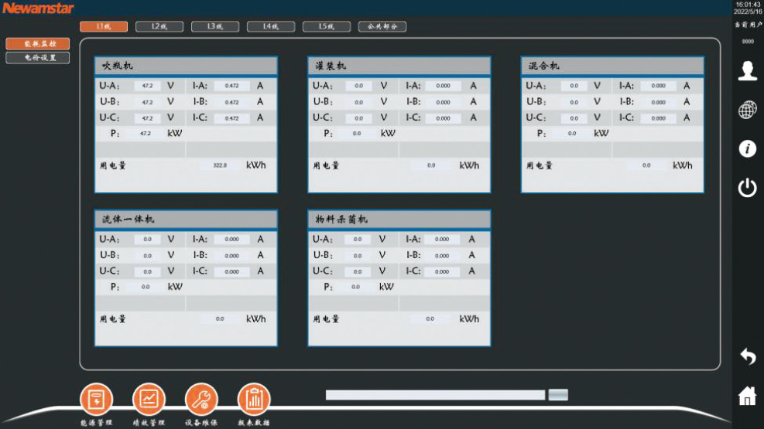
Task: Click the globe language icon
Action: 748,110
